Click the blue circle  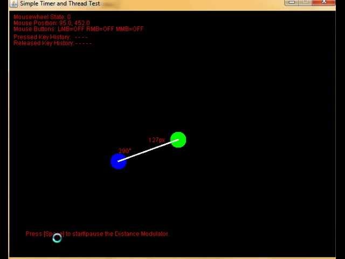pos(119,161)
